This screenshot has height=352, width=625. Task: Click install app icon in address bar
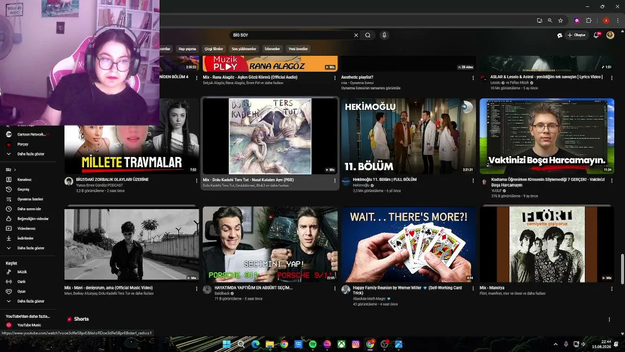540,21
